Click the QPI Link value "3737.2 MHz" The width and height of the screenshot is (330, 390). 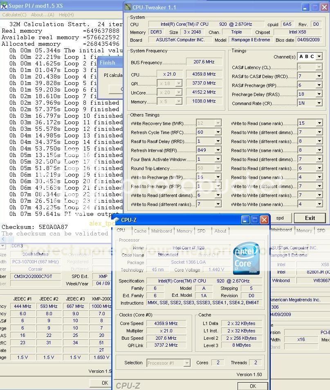(166, 345)
